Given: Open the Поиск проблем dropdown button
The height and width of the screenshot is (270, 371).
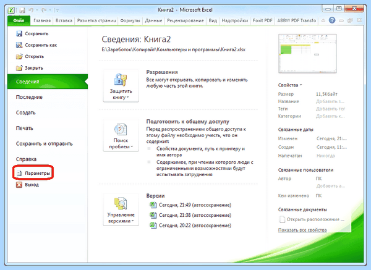Looking at the screenshot, I should (x=121, y=135).
